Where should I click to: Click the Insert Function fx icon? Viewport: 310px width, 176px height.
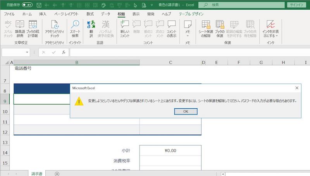[64, 52]
